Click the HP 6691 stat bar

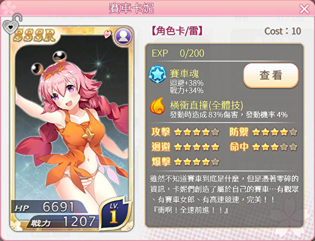pyautogui.click(x=50, y=207)
